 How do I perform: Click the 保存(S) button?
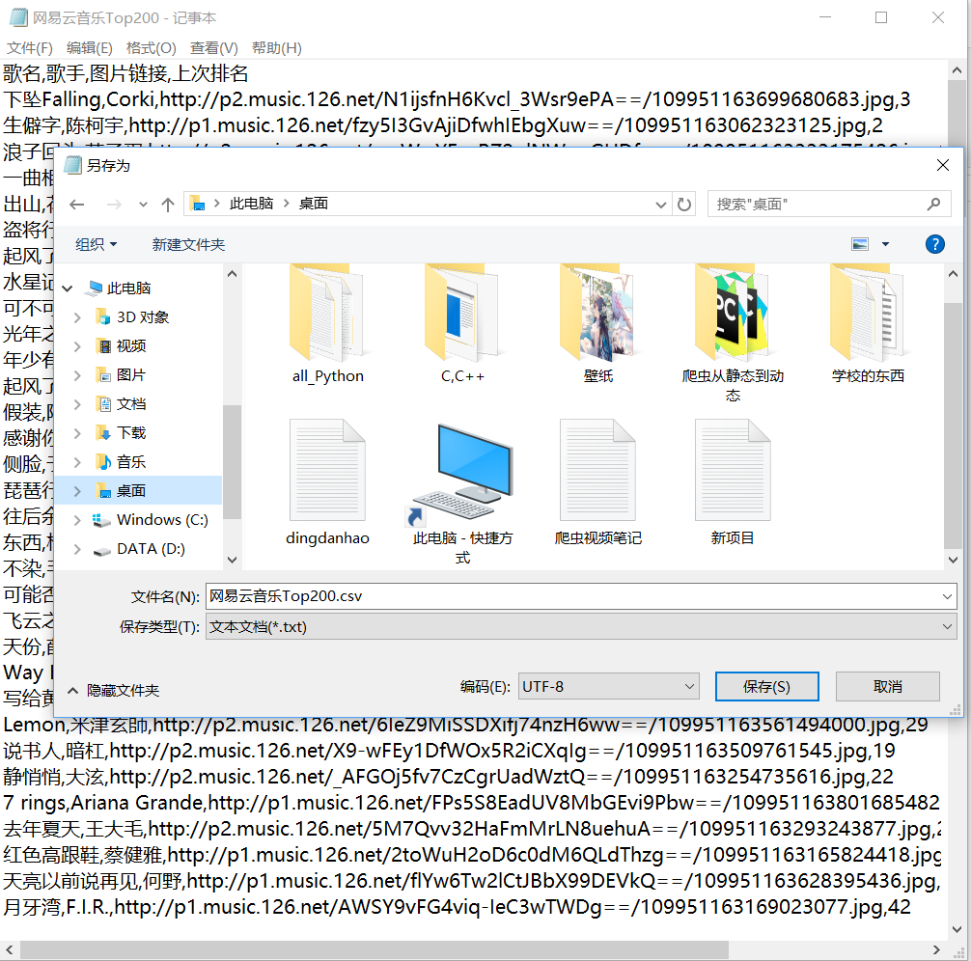coord(766,686)
